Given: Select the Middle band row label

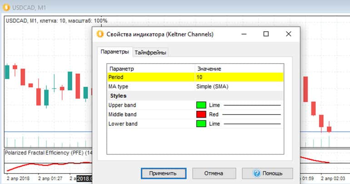Looking at the screenshot, I should tap(122, 114).
